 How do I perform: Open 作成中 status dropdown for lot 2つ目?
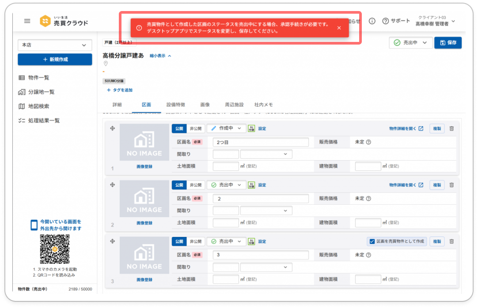pos(227,128)
